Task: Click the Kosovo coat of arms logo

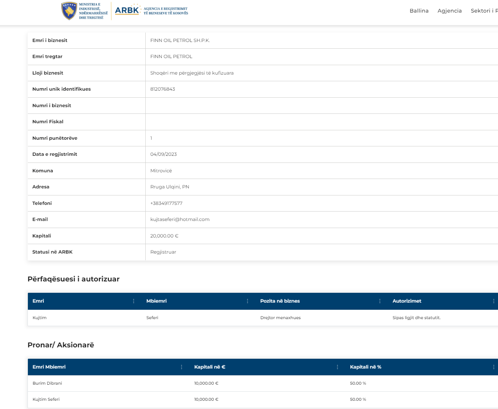Action: (69, 11)
